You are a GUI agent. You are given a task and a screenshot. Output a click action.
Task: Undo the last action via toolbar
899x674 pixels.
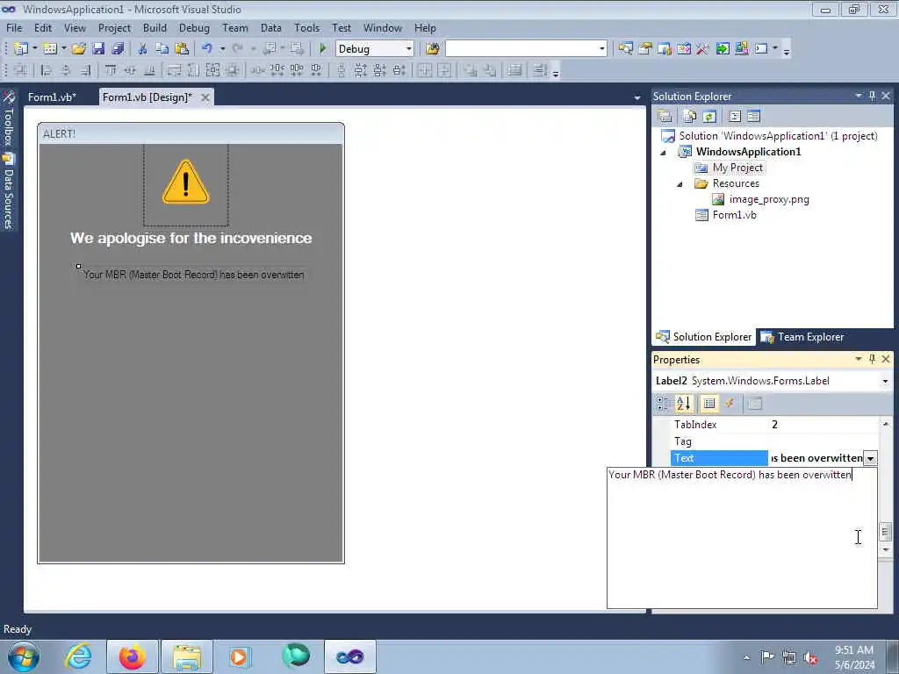207,49
